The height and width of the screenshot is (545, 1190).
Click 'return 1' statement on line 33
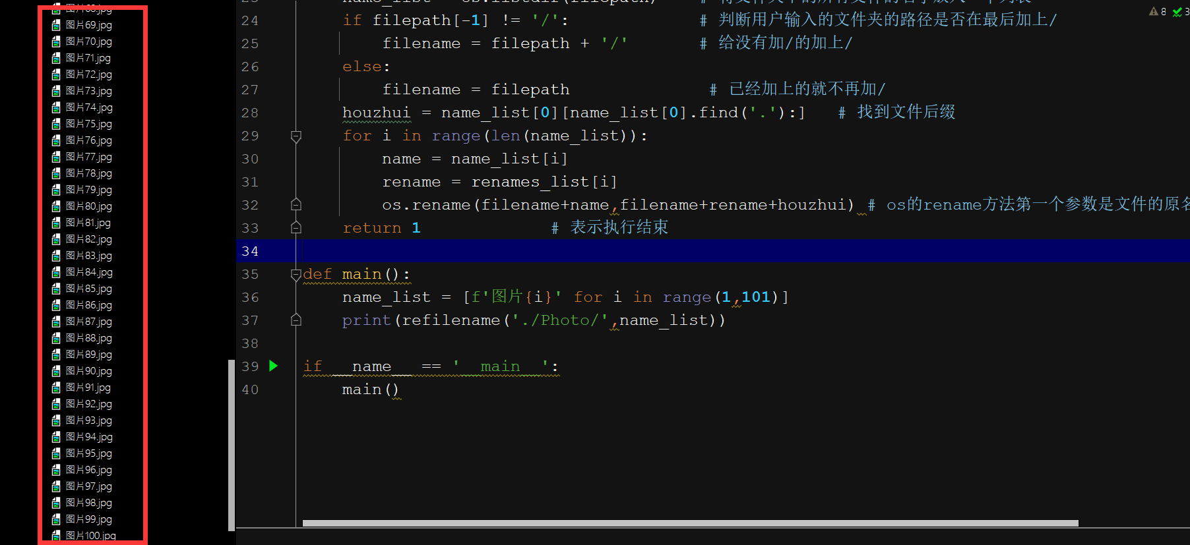pyautogui.click(x=381, y=228)
